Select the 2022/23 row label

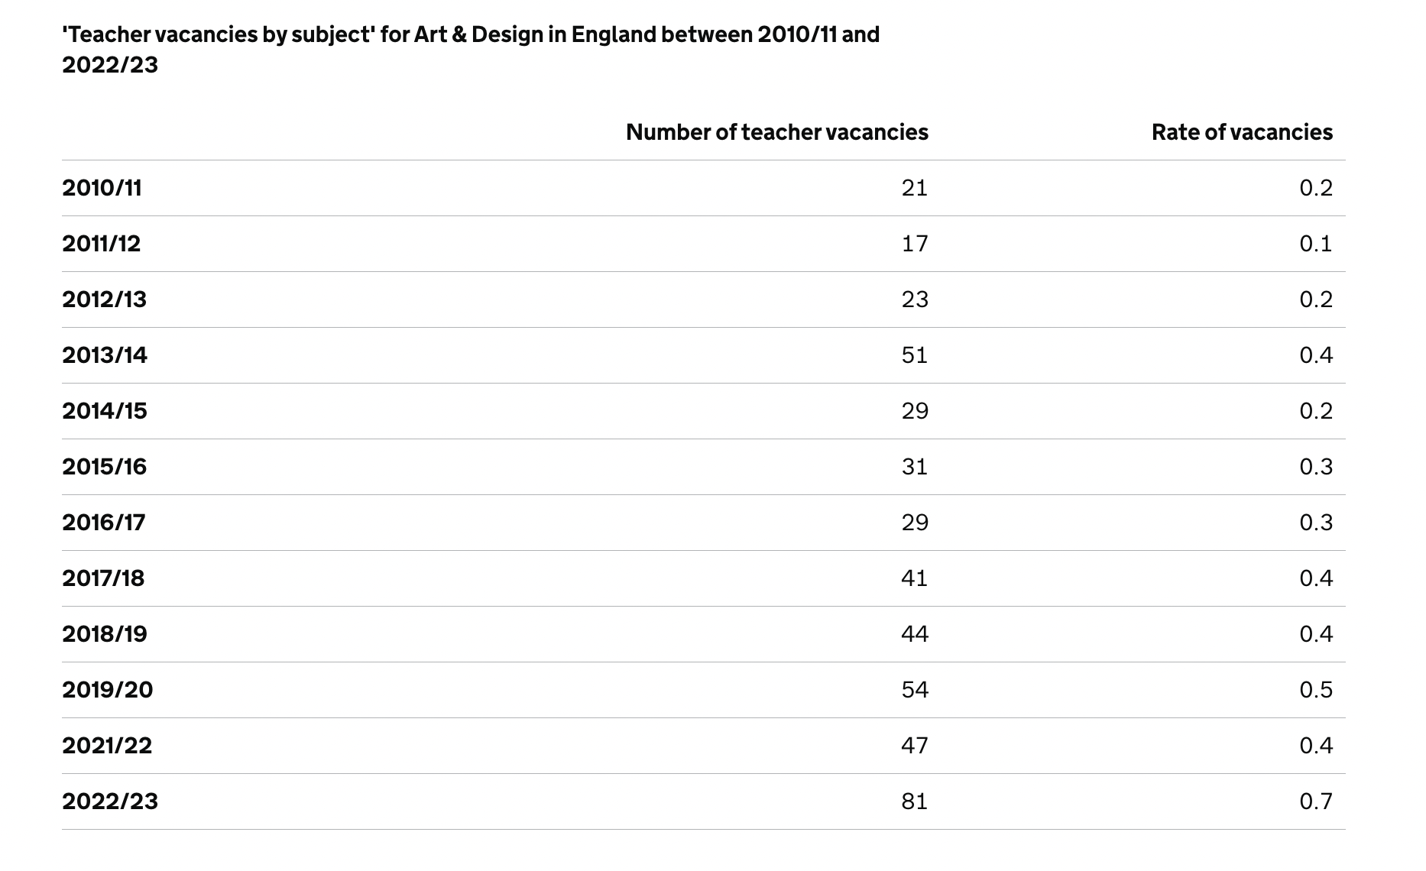pos(110,801)
